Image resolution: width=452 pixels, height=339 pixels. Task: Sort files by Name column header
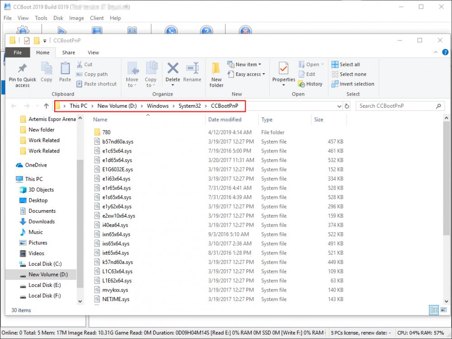point(100,119)
